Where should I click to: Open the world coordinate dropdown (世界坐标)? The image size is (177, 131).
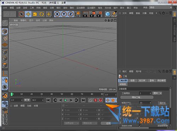[x=72, y=123]
